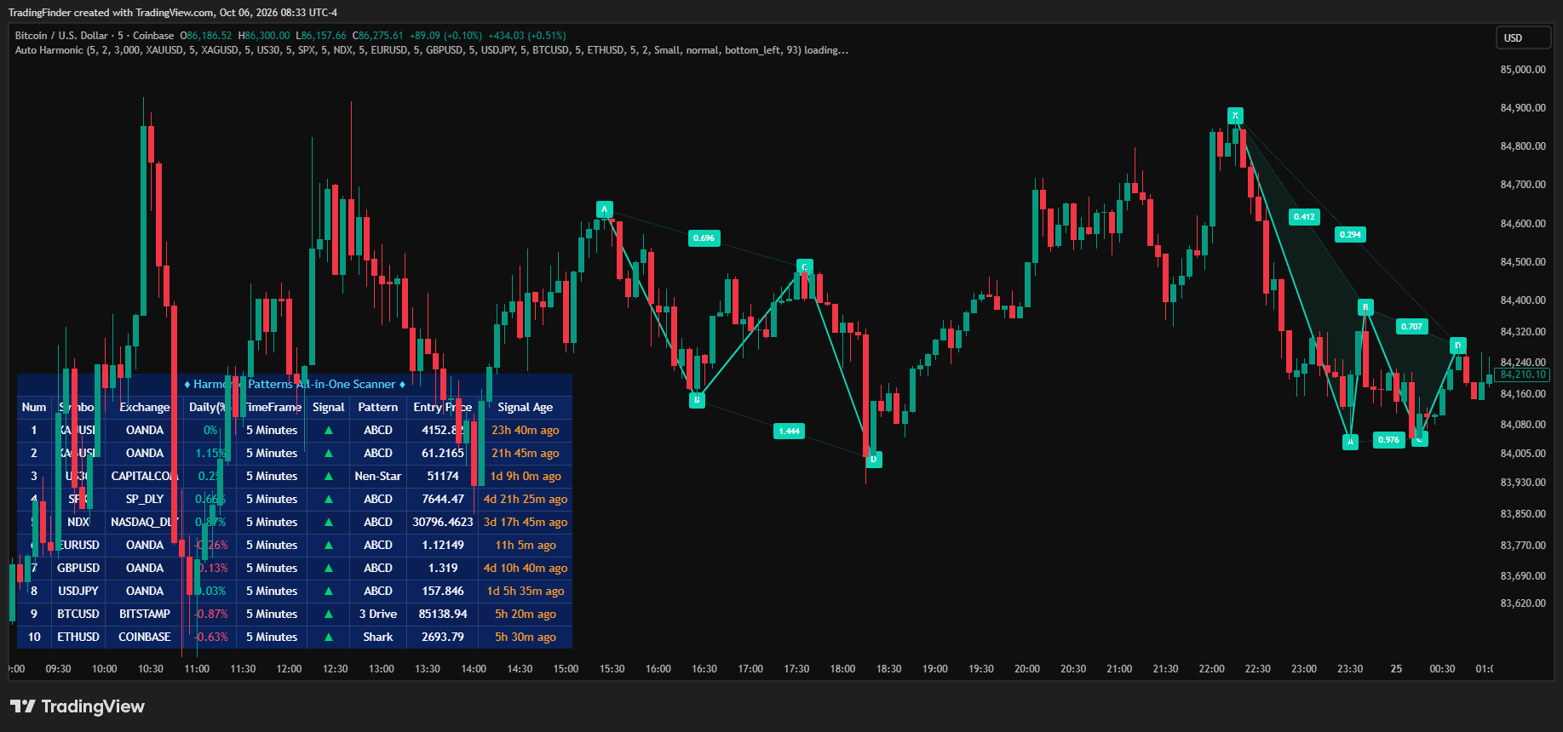Image resolution: width=1563 pixels, height=732 pixels.
Task: Select the Nen-Star pattern cell
Action: click(378, 477)
